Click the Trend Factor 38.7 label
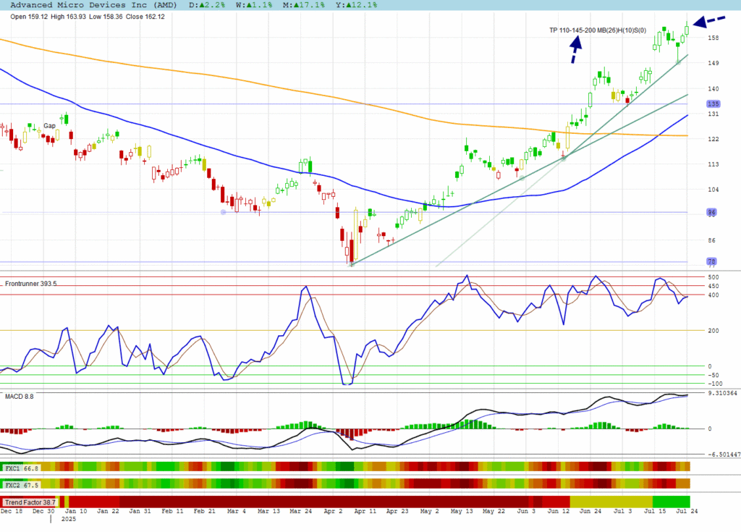 click(x=30, y=502)
